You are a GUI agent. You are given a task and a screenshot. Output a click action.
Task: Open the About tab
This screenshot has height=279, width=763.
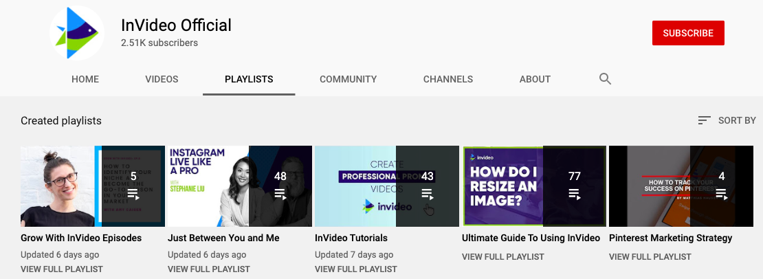coord(535,79)
